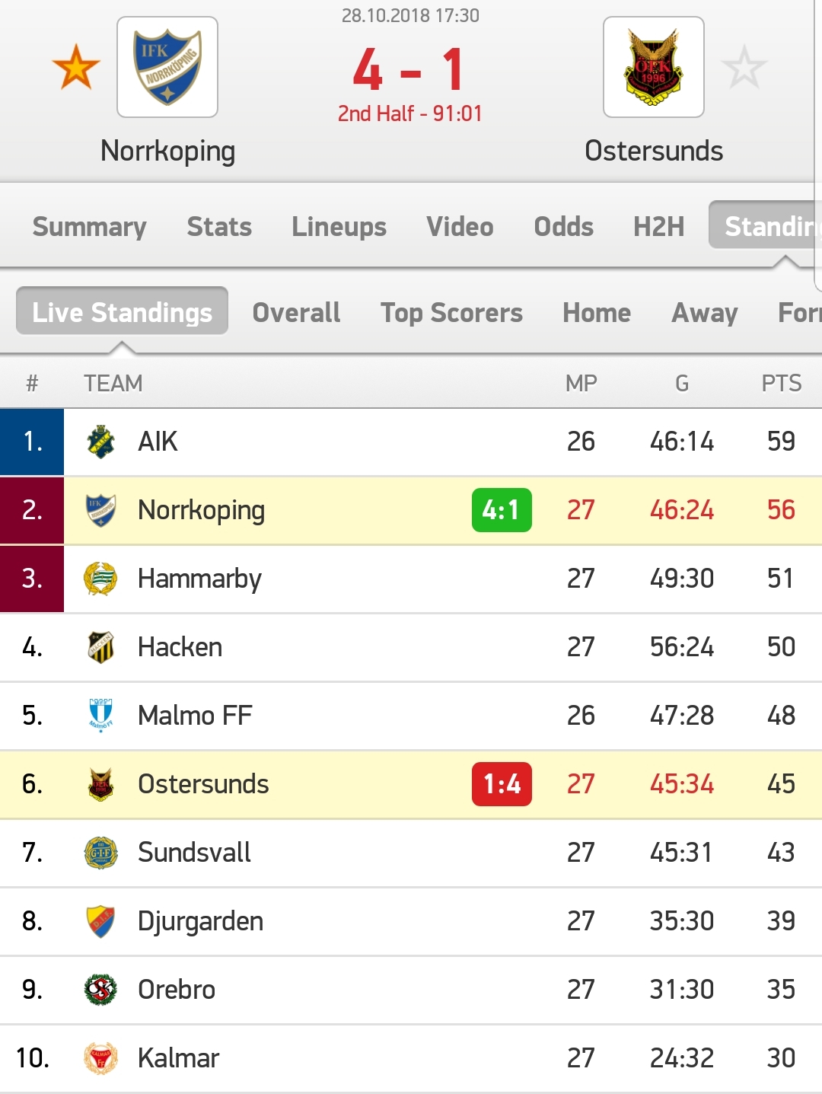Toggle the Norrkoping orange favorite star

pos(76,67)
